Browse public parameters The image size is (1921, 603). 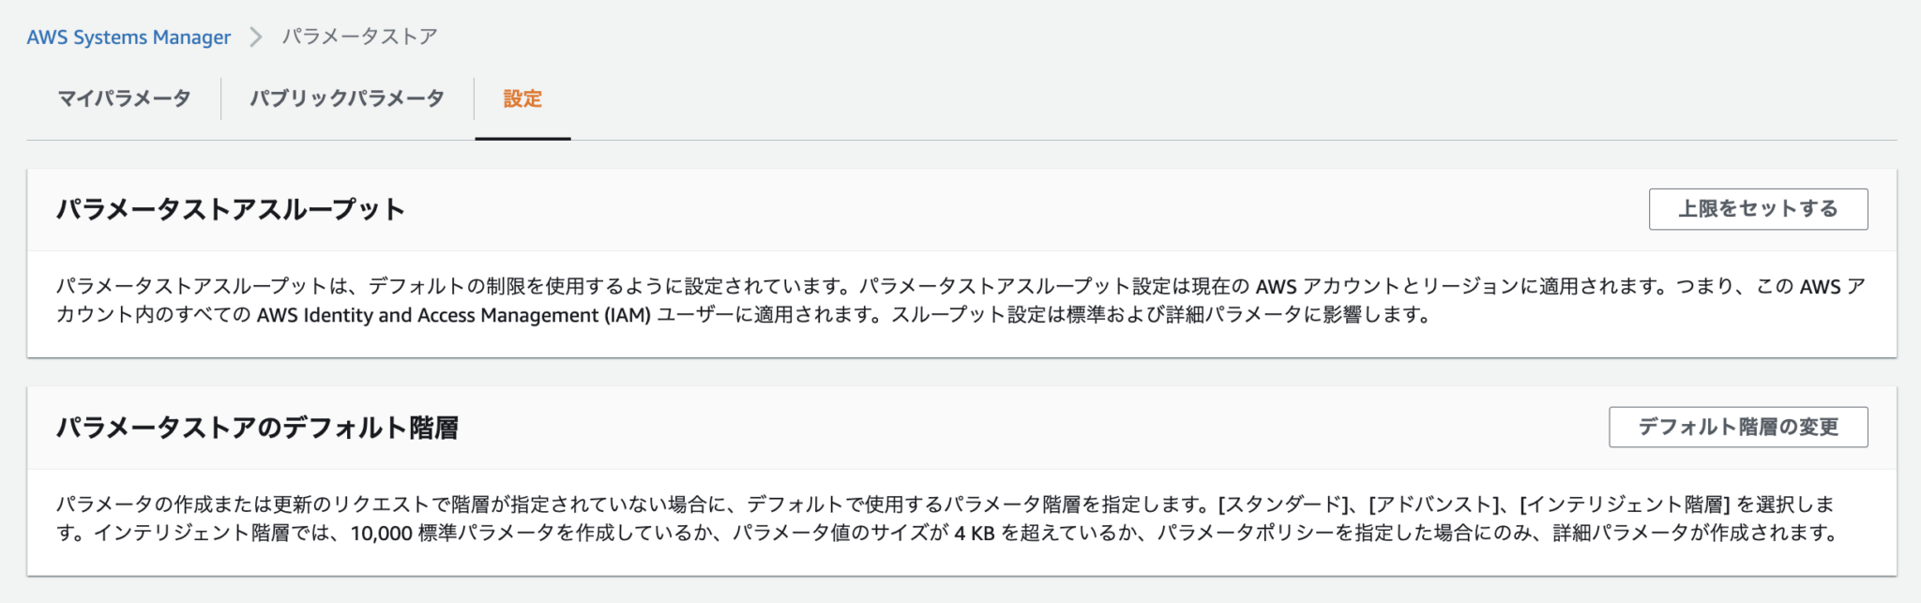click(347, 98)
